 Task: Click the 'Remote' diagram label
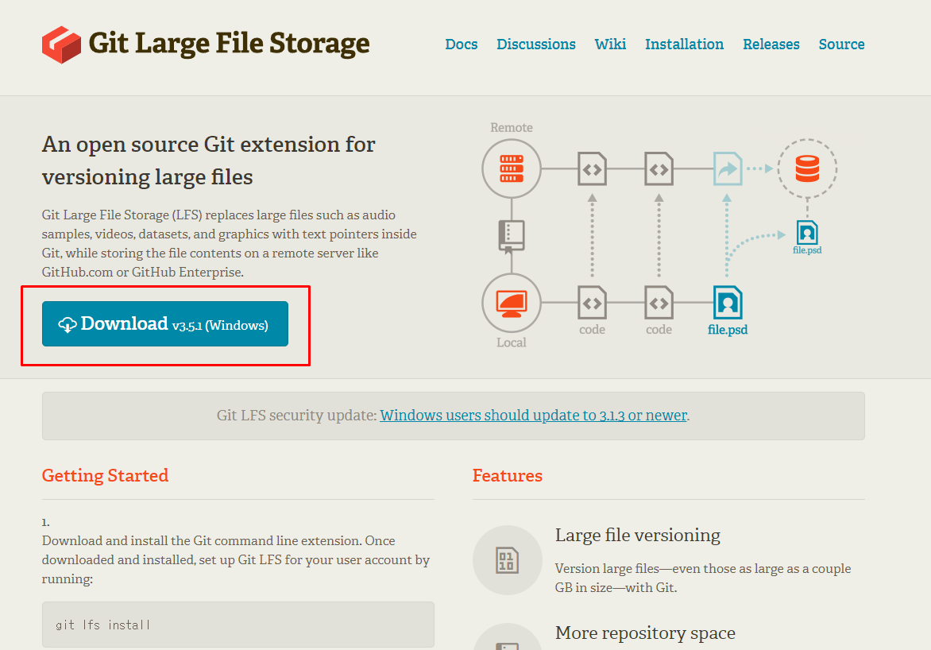pos(512,128)
